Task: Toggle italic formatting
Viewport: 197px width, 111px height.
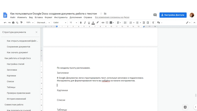Action: [85, 23]
